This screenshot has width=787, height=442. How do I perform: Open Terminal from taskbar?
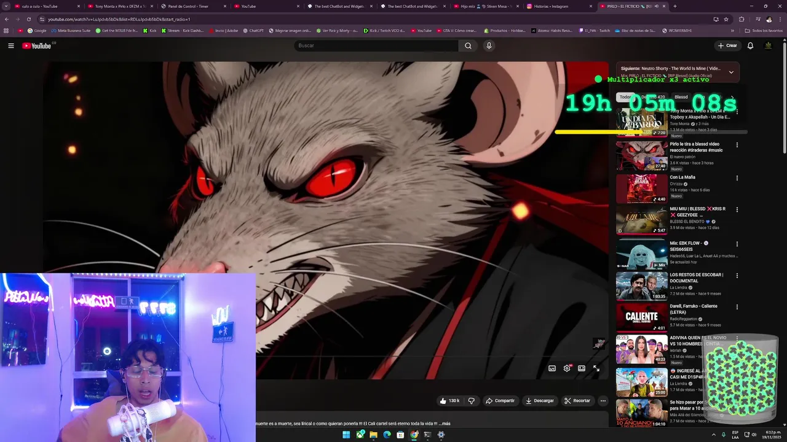point(427,435)
